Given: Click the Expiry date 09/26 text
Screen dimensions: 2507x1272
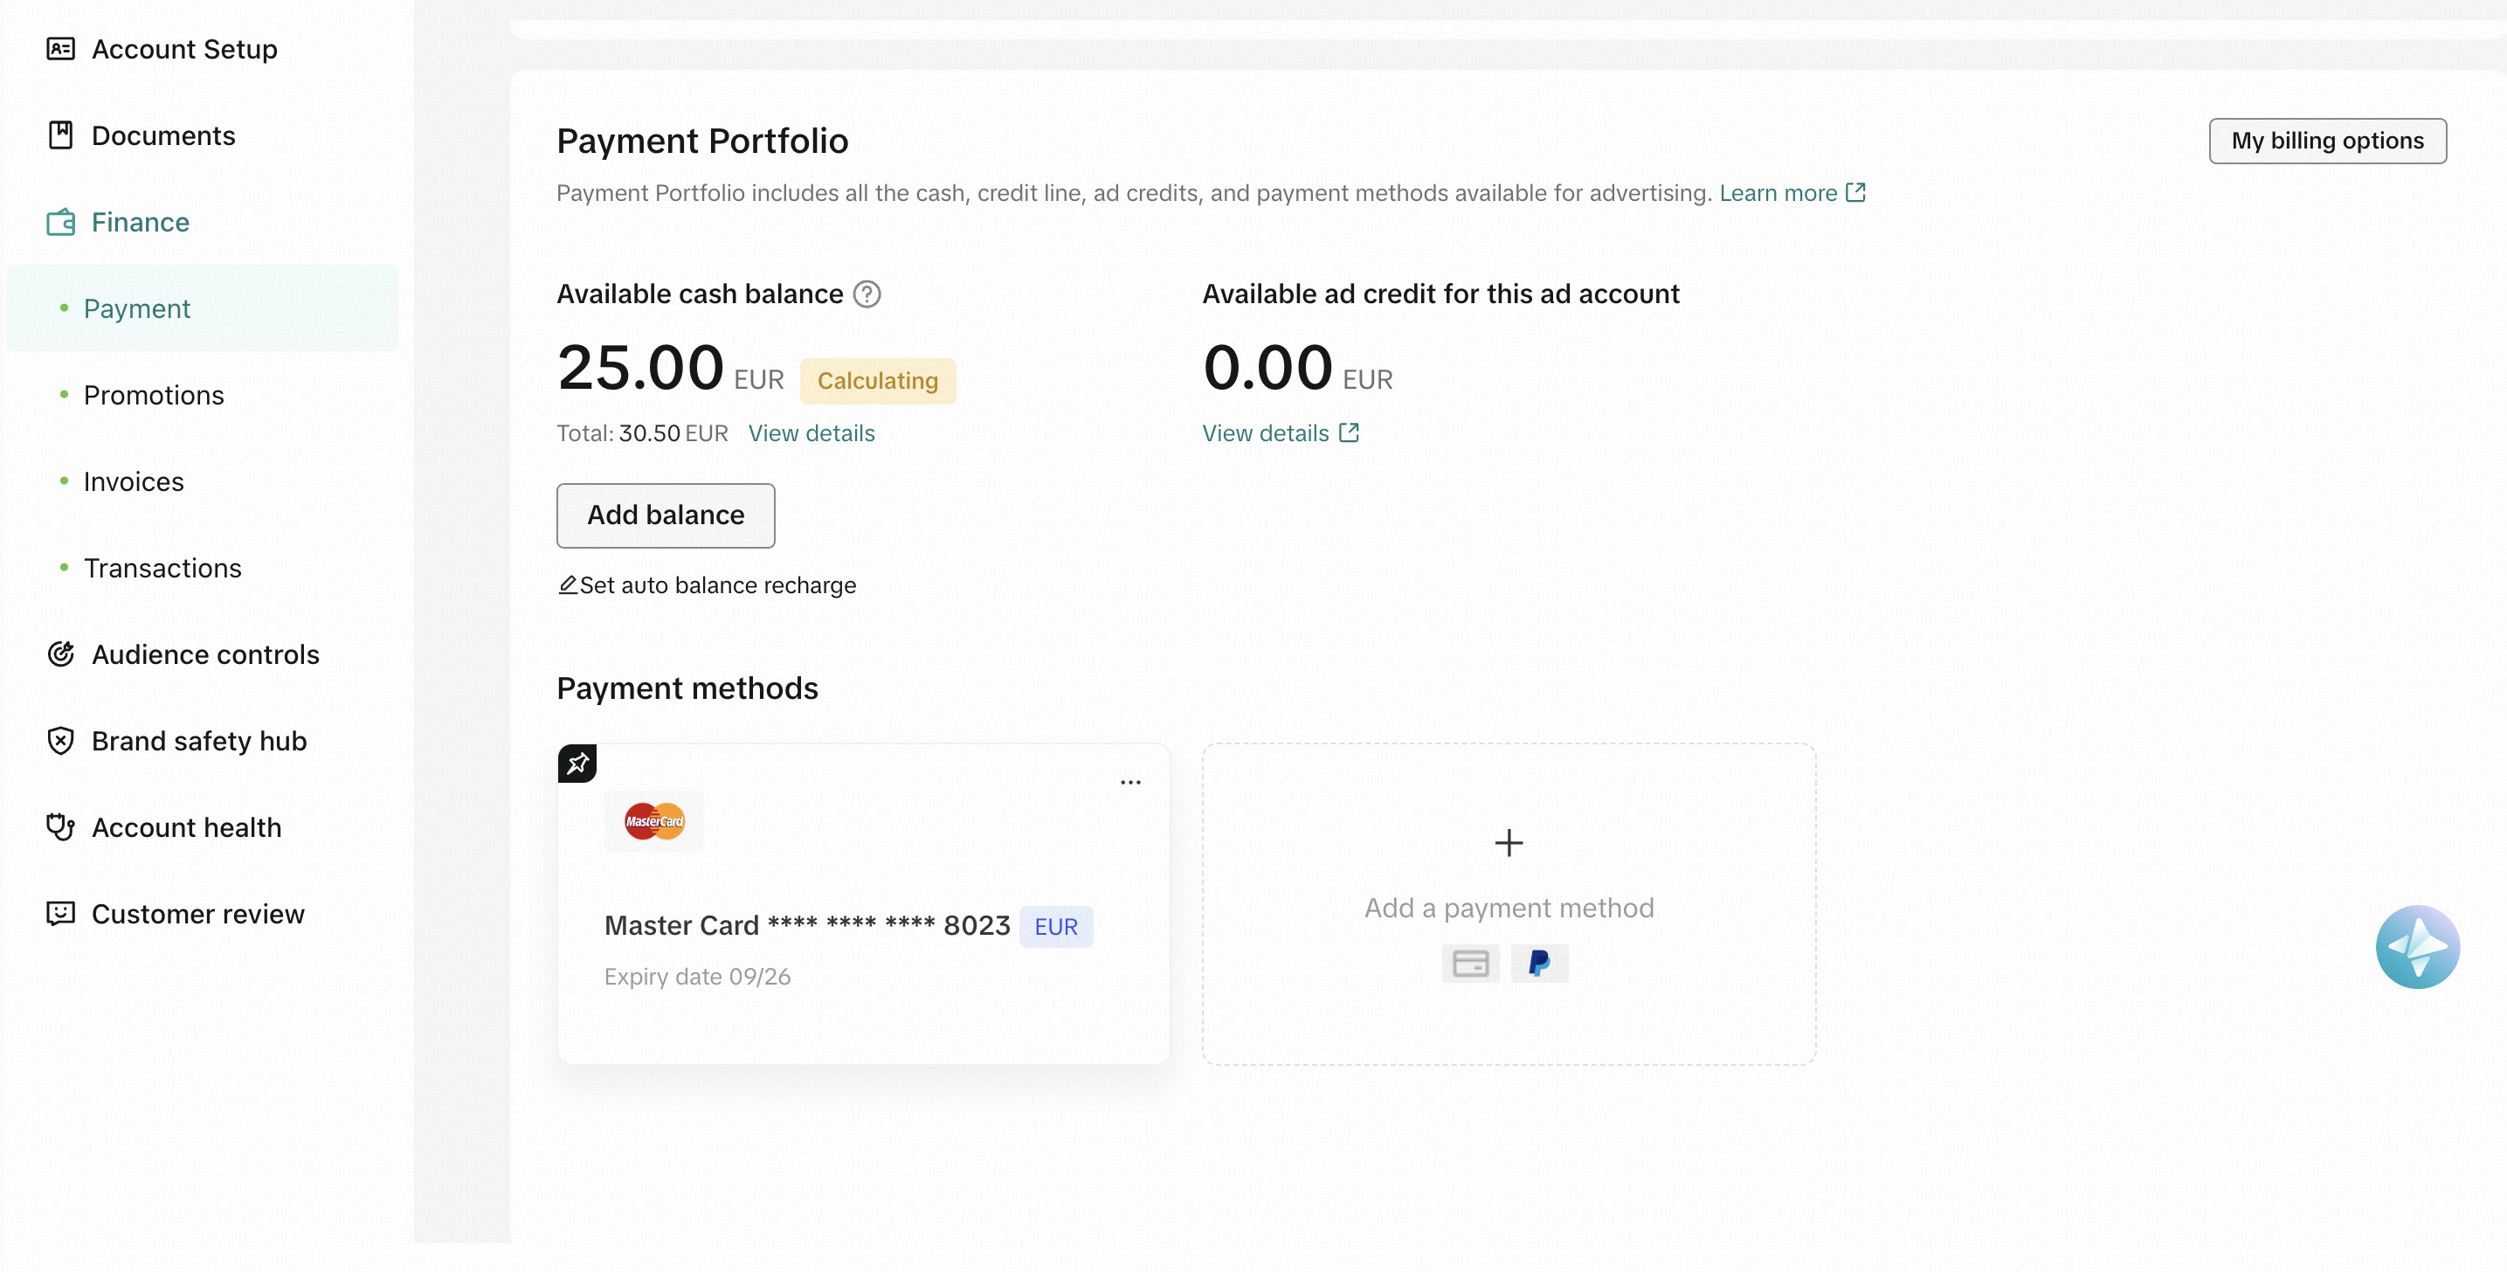Looking at the screenshot, I should click(x=697, y=976).
